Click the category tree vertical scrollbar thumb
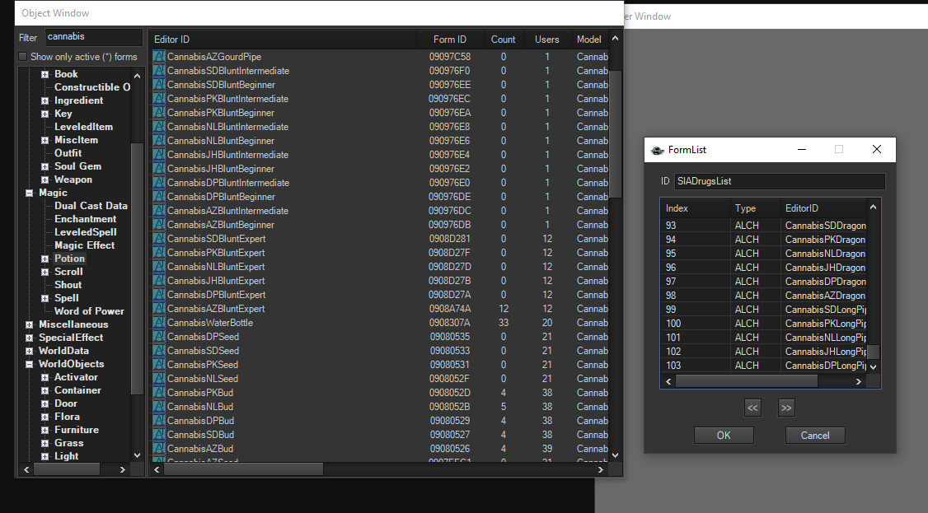 point(137,268)
